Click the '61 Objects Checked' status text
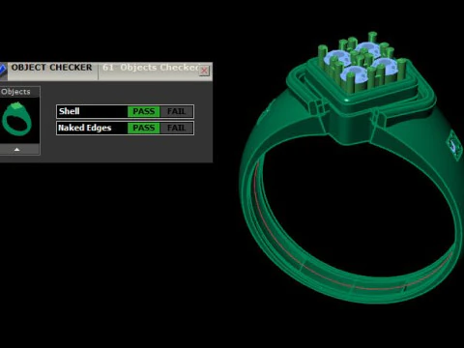The width and height of the screenshot is (464, 348). click(151, 68)
